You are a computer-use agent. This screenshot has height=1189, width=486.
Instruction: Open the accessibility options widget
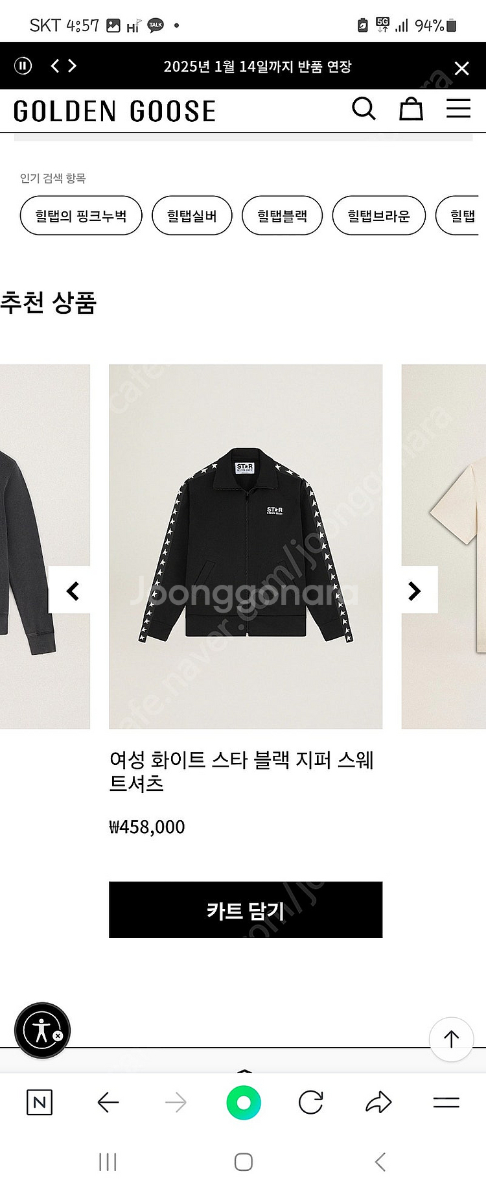(x=42, y=1030)
